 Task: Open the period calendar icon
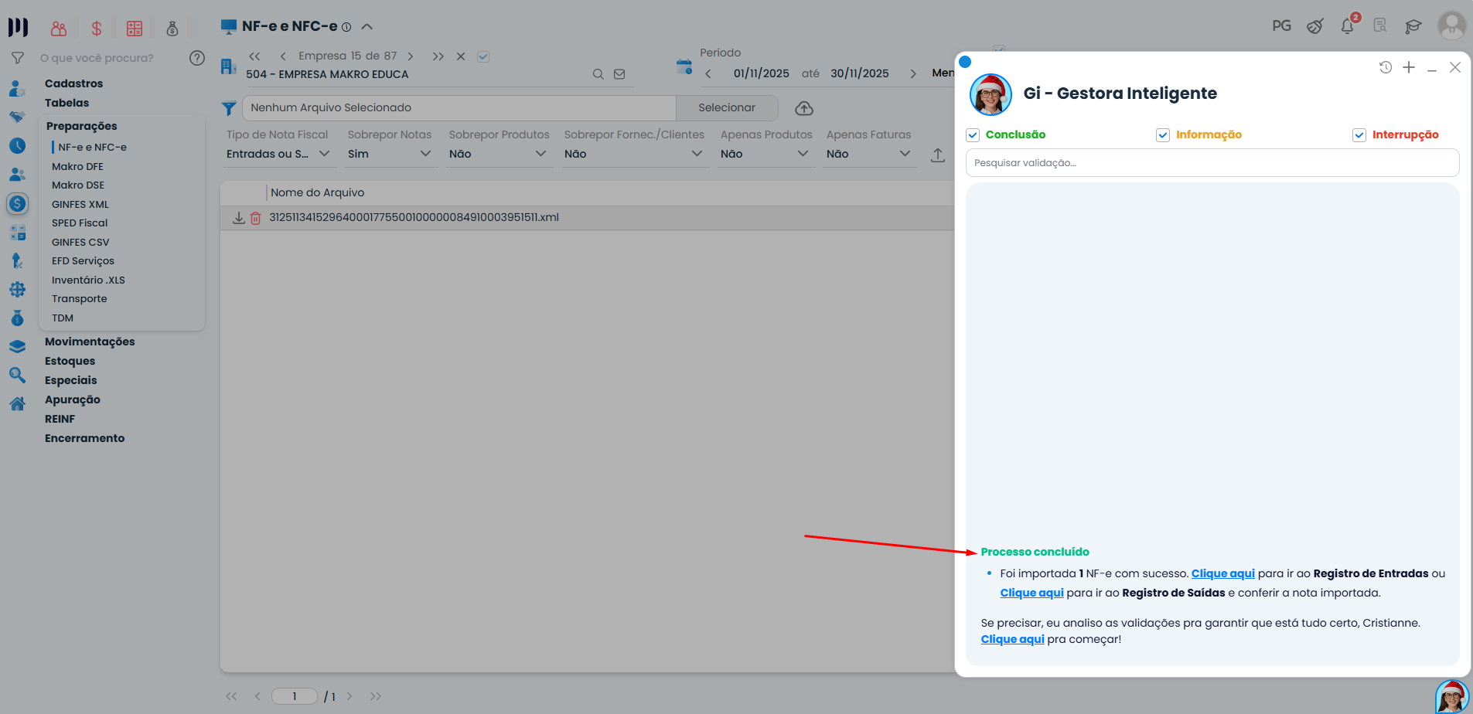point(684,67)
